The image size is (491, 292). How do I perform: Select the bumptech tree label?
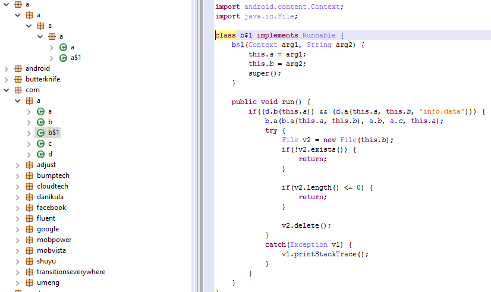(x=53, y=176)
